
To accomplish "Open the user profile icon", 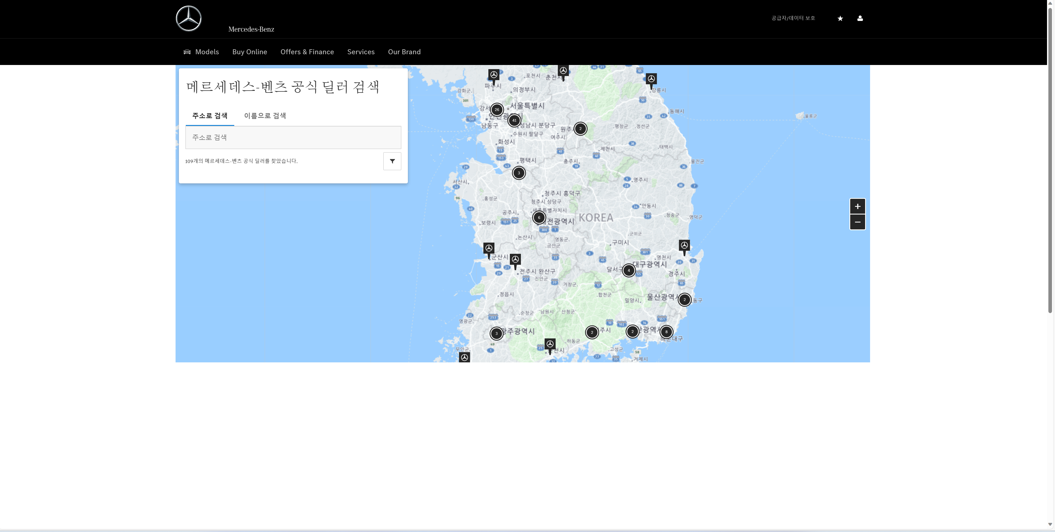I will coord(860,18).
